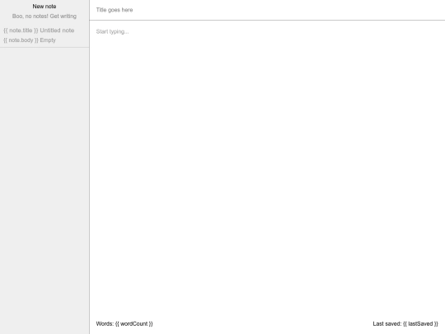The width and height of the screenshot is (445, 334).
Task: Click the 'Title goes here' input field
Action: (x=267, y=10)
